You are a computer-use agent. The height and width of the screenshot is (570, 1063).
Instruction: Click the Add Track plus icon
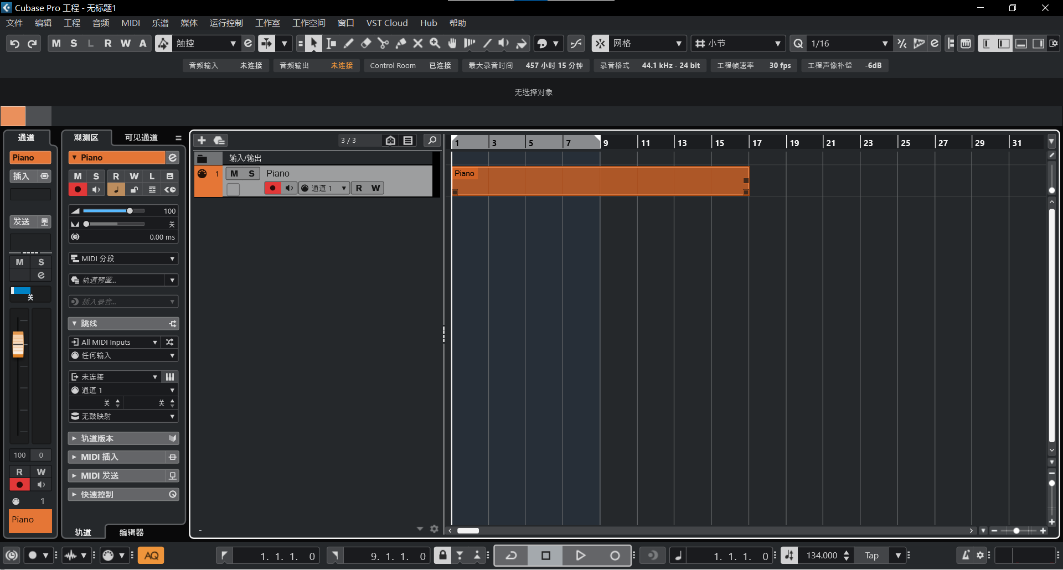202,141
